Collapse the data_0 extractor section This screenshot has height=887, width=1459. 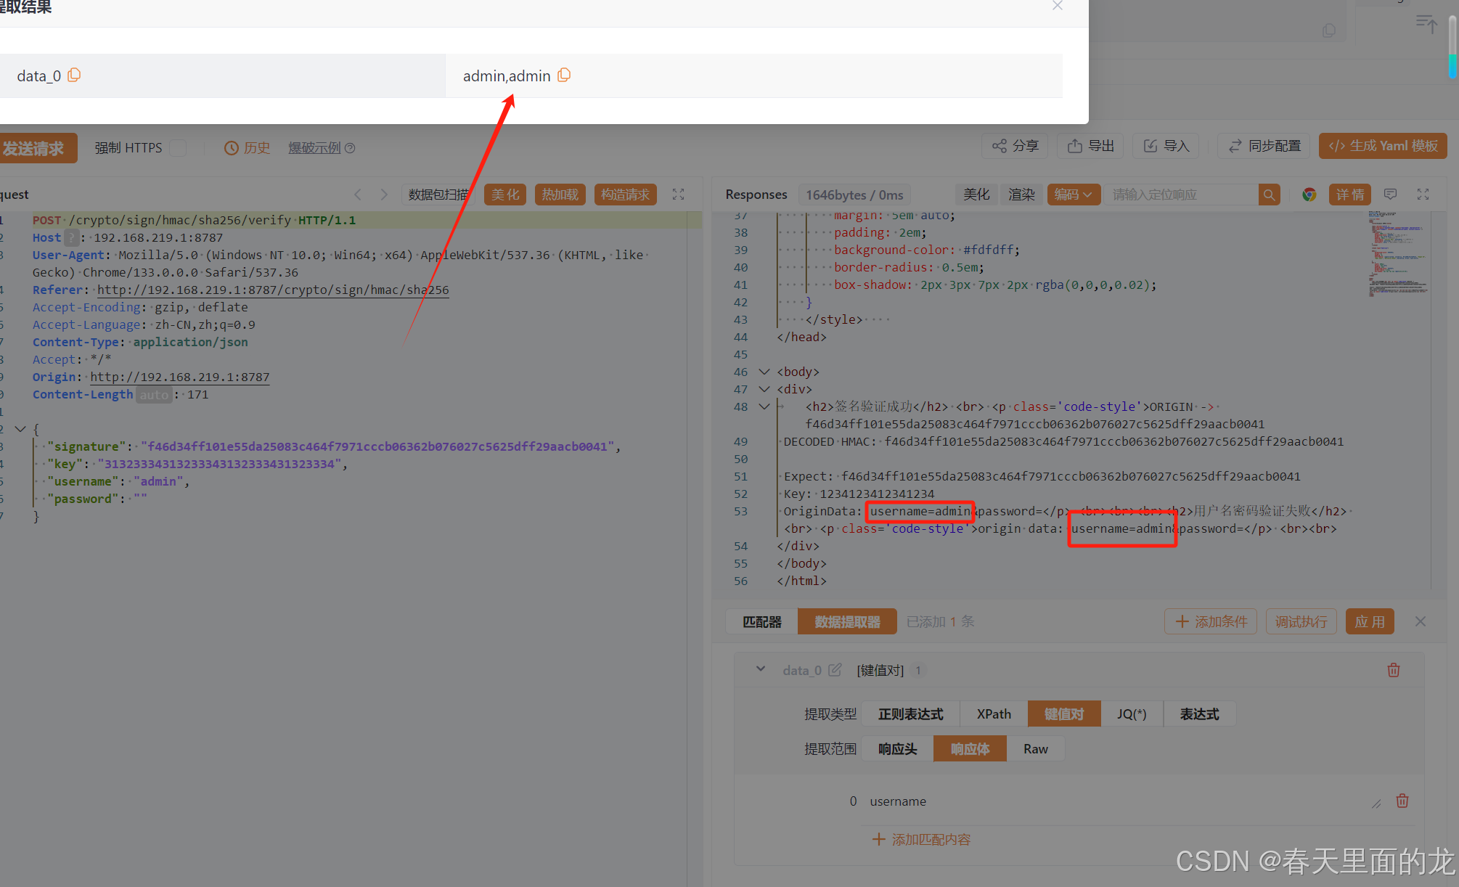(x=761, y=669)
